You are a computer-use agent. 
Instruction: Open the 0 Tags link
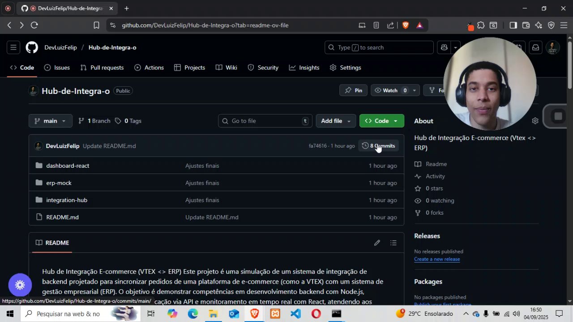click(128, 121)
